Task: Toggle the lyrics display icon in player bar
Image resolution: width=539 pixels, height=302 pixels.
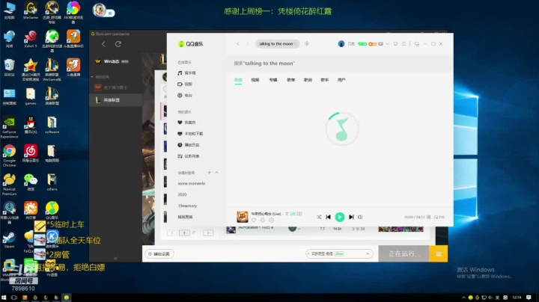Action: pos(428,218)
